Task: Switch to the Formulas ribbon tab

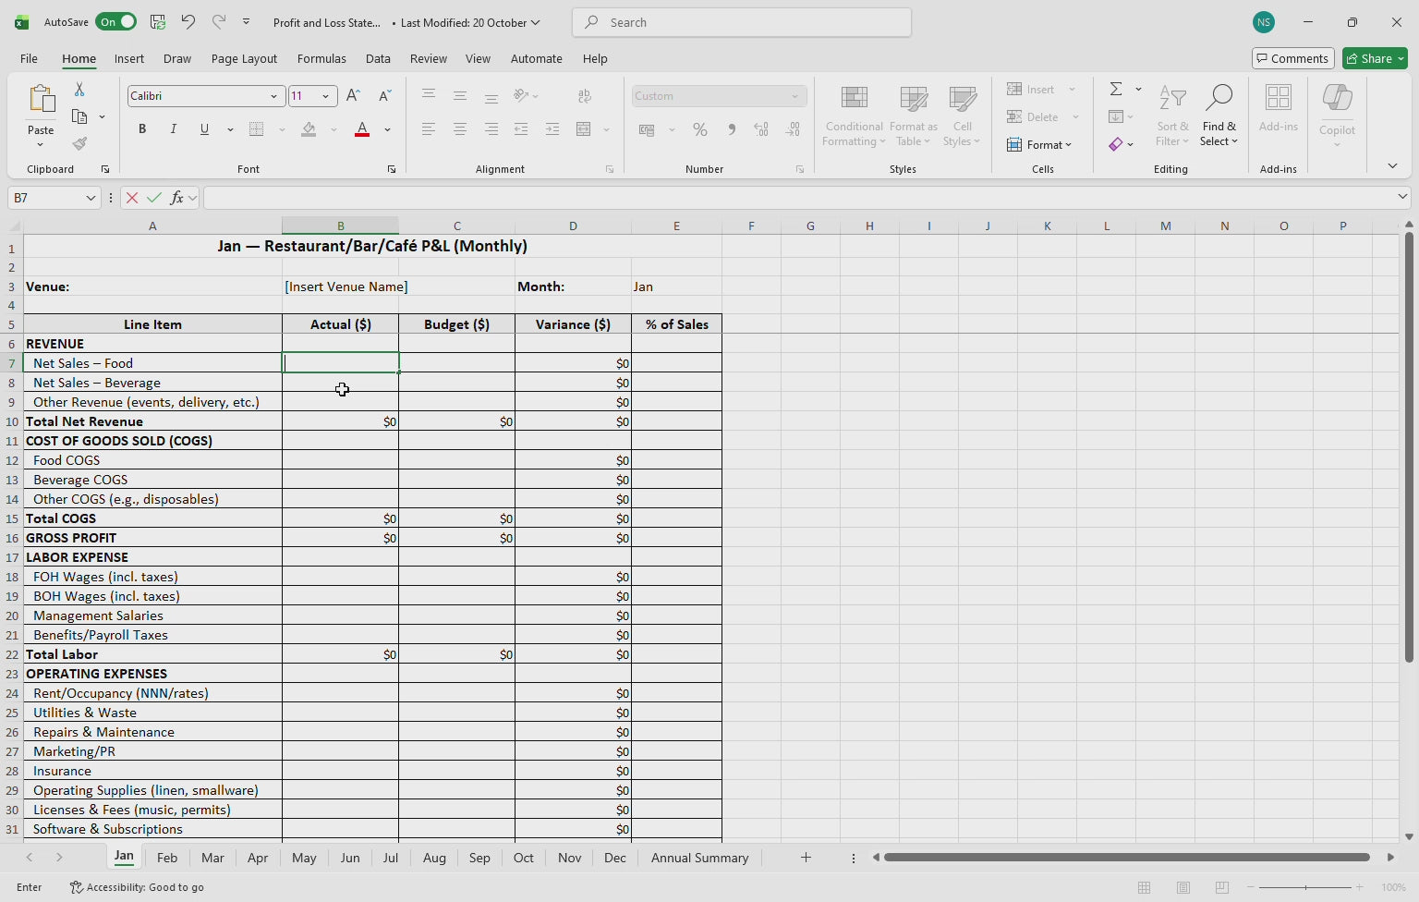Action: (x=321, y=58)
